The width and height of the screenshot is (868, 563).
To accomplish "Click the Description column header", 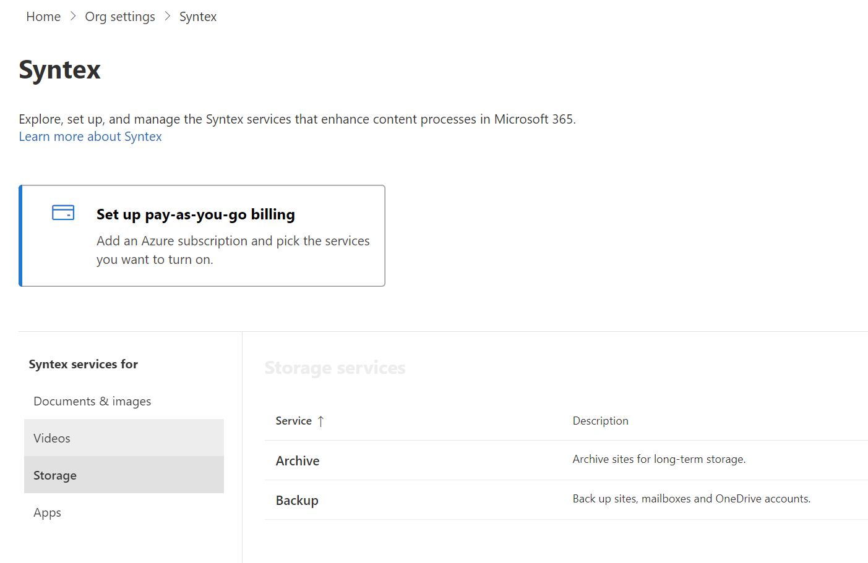I will pos(600,421).
